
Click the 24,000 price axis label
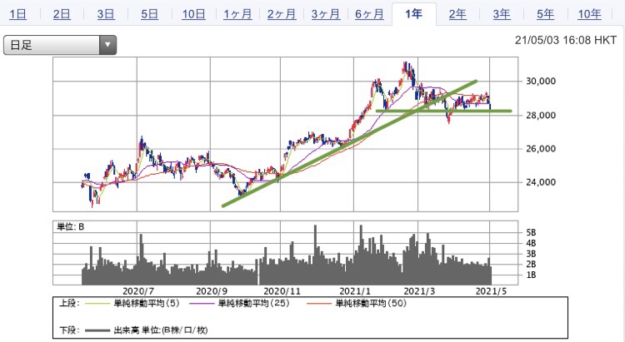pyautogui.click(x=541, y=182)
